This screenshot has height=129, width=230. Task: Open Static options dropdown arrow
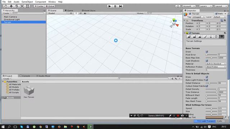click(x=225, y=14)
